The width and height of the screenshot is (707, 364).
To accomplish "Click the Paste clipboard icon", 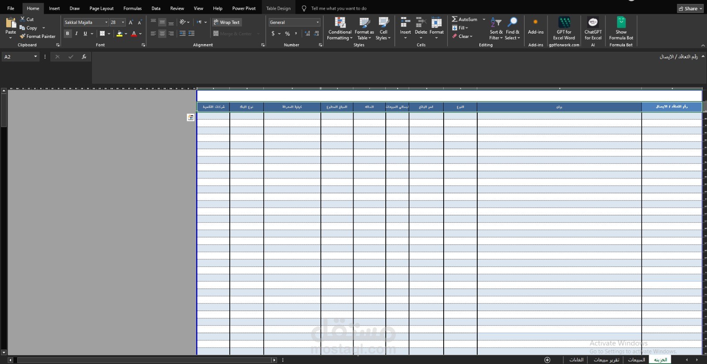I will (x=11, y=23).
